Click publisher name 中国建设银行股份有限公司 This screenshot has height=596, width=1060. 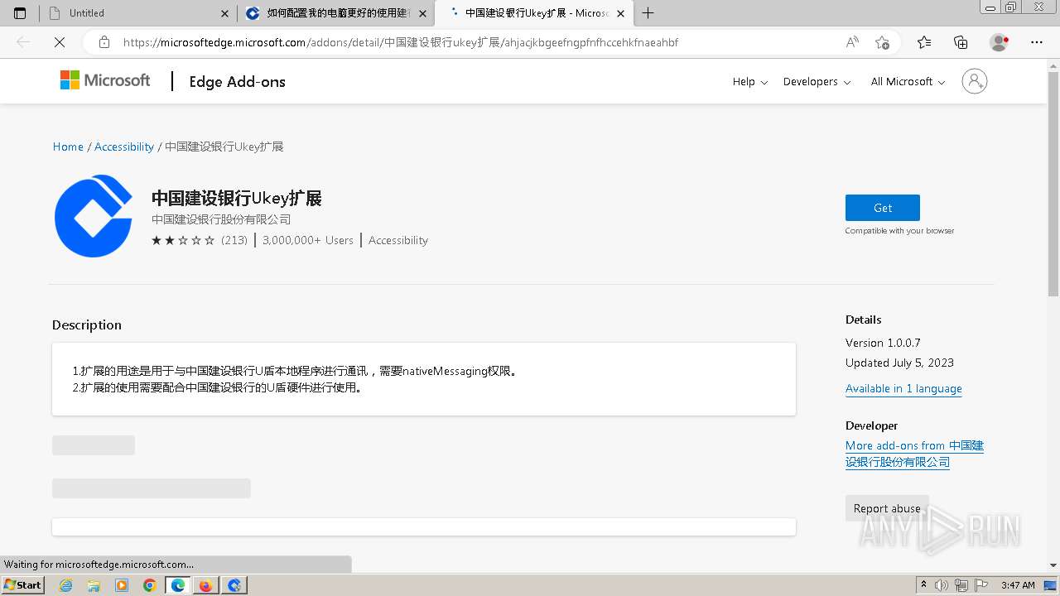pyautogui.click(x=221, y=219)
